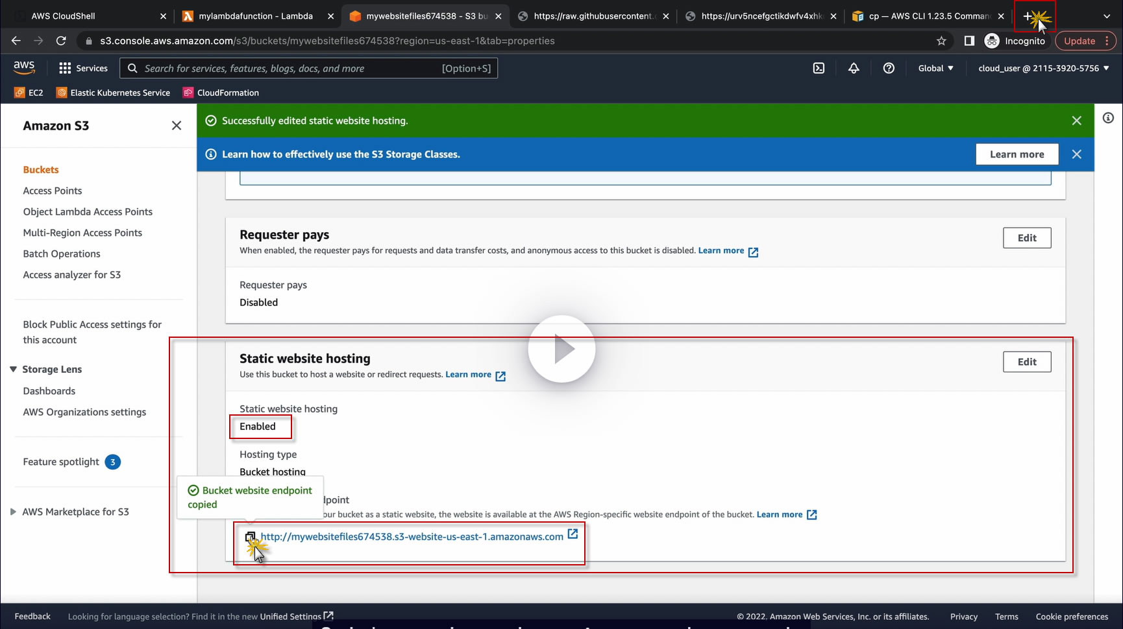
Task: Go back to the previous page
Action: 16,41
